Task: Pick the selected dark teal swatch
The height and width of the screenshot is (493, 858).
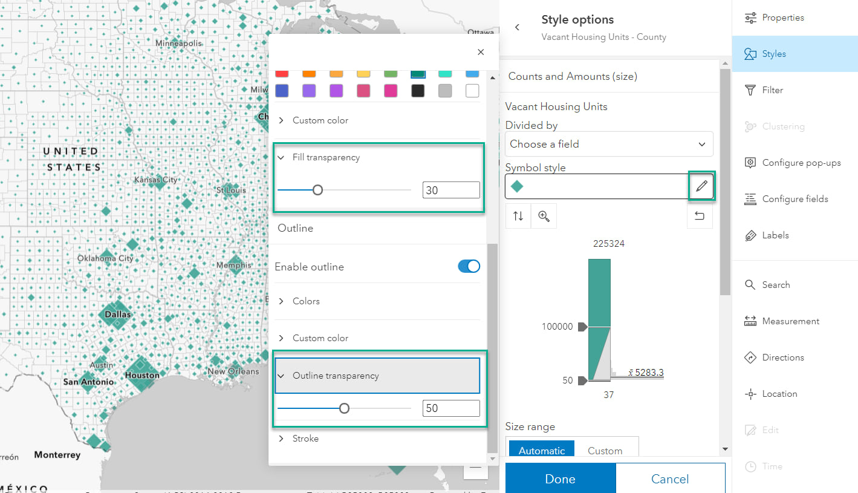Action: 417,73
